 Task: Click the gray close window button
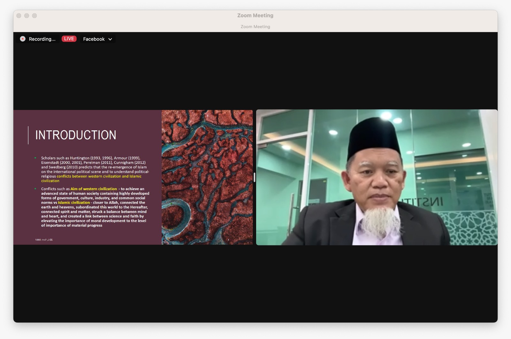click(19, 16)
